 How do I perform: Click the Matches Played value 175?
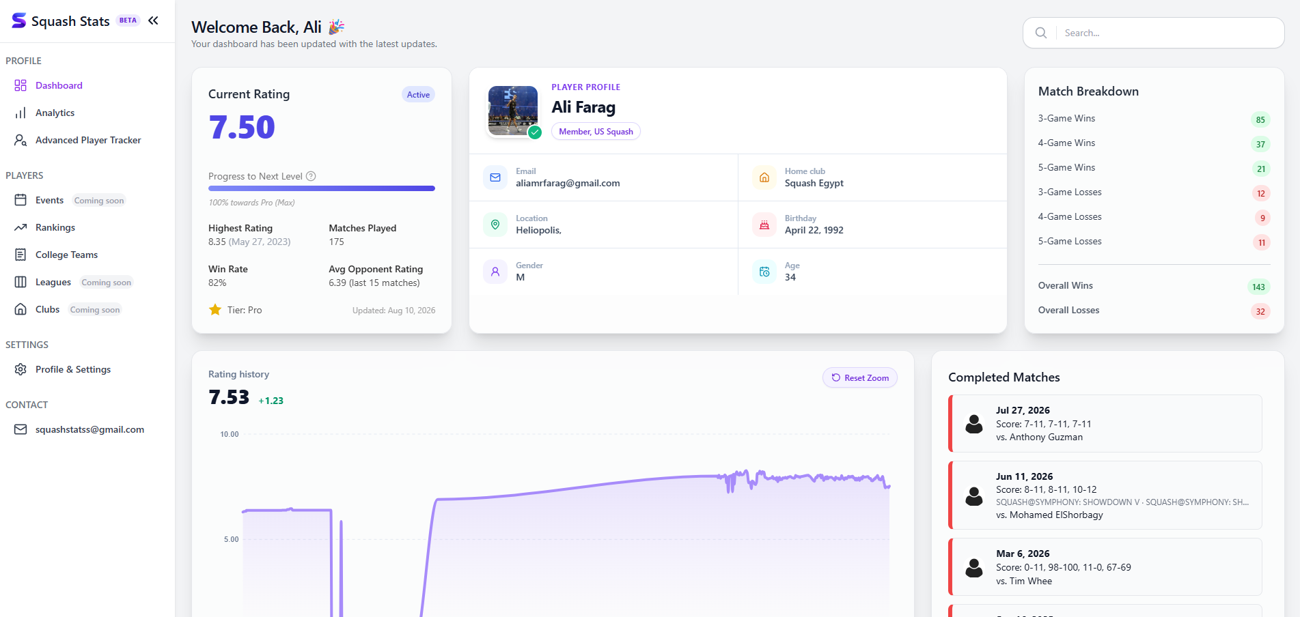[x=336, y=242]
